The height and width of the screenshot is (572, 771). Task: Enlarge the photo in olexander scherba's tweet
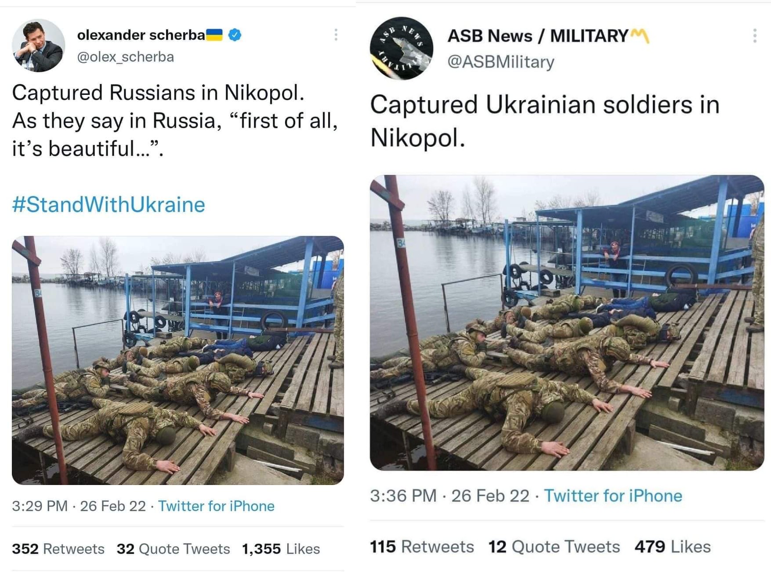click(177, 360)
